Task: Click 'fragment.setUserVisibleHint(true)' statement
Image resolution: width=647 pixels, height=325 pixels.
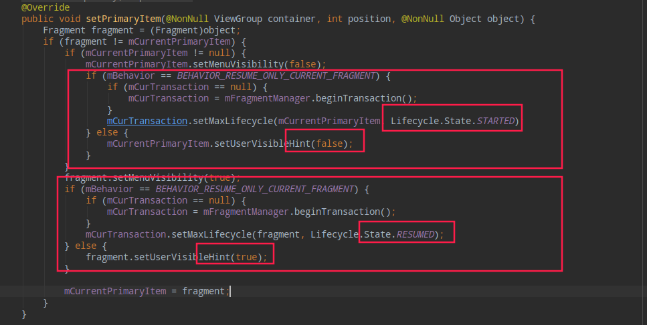Action: tap(177, 257)
